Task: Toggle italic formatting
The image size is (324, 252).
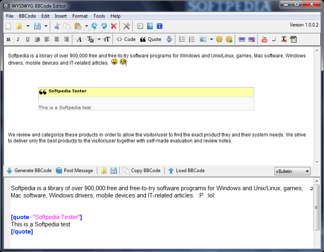Action: [x=18, y=39]
